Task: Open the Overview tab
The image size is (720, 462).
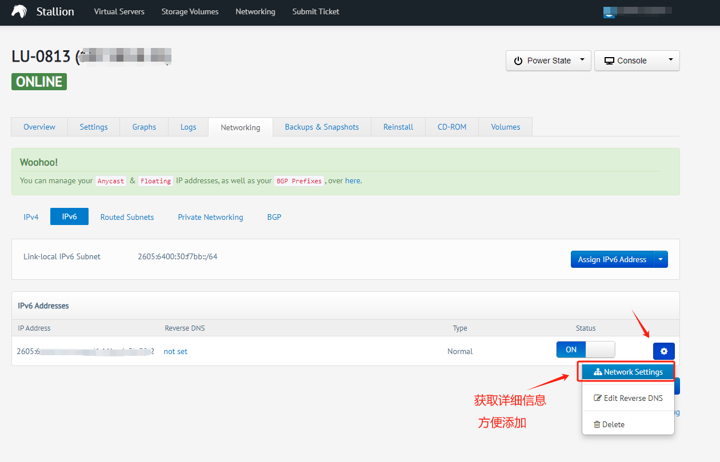Action: tap(39, 127)
